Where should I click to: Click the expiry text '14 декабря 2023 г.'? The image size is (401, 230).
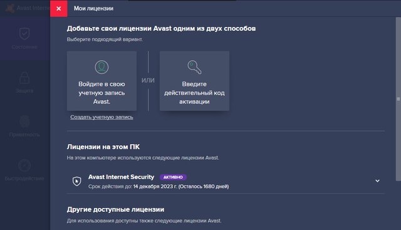[x=155, y=187]
